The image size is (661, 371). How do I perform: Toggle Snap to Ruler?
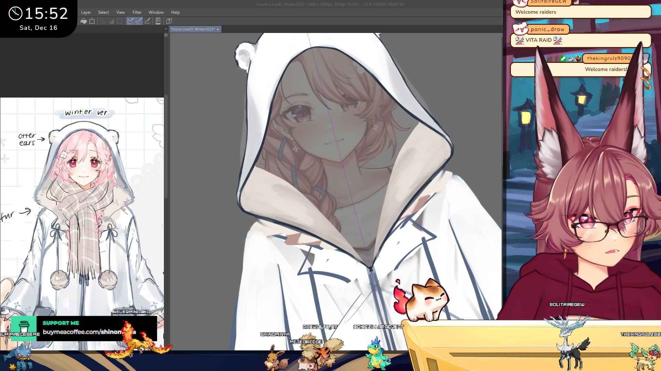tap(130, 21)
